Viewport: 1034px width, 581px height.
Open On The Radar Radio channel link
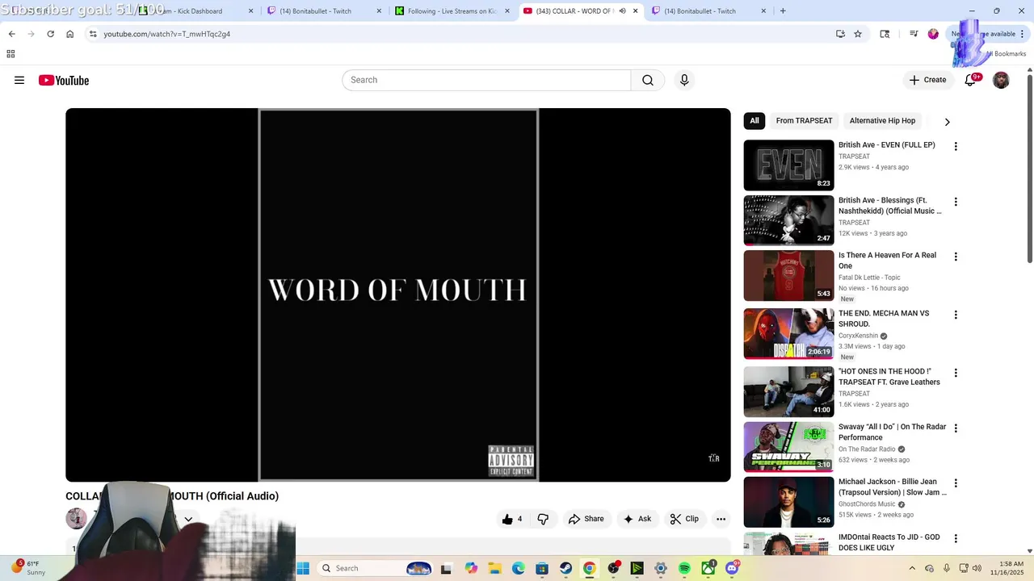point(867,449)
